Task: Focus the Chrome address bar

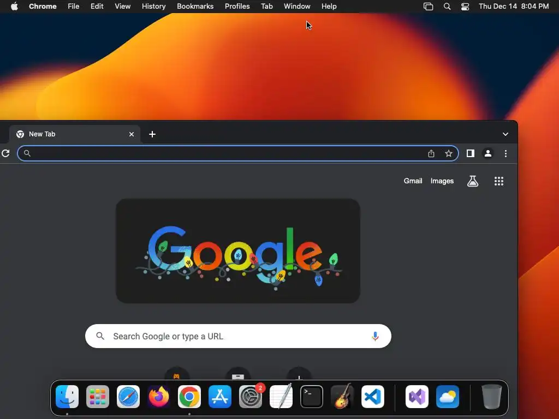Action: point(238,153)
